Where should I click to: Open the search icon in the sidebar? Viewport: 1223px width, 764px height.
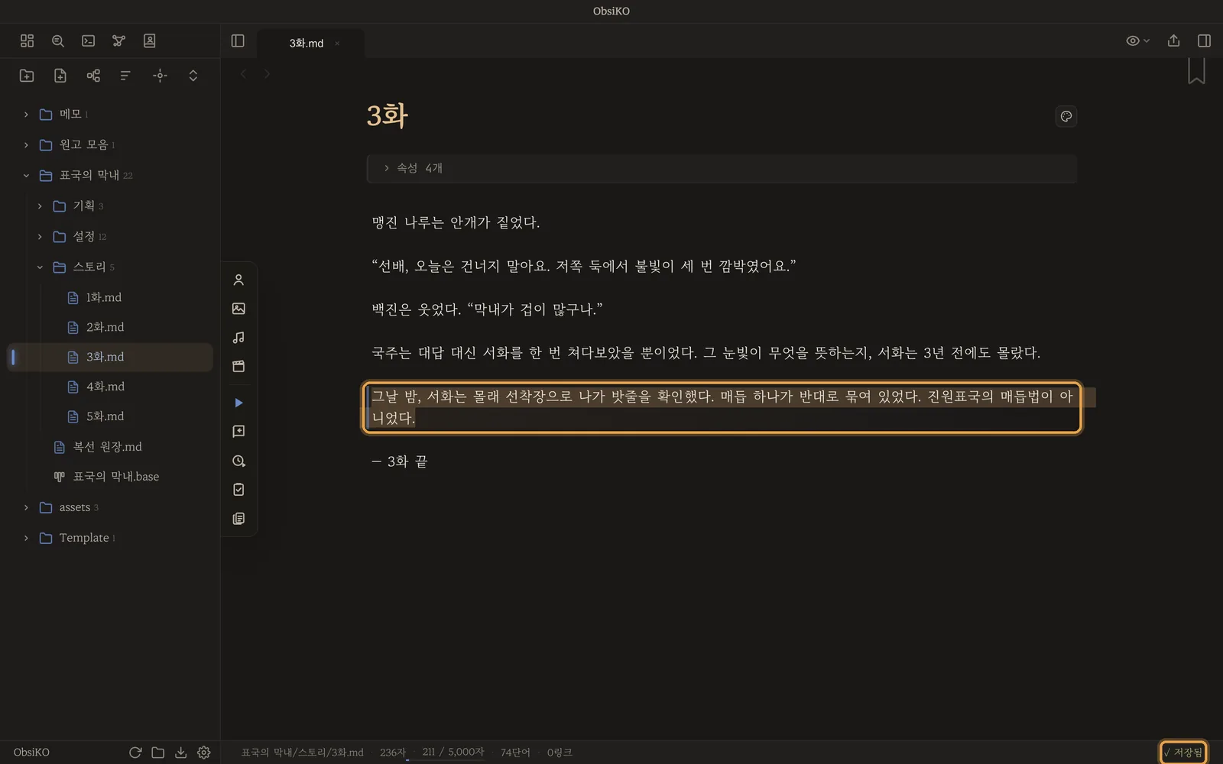coord(58,40)
